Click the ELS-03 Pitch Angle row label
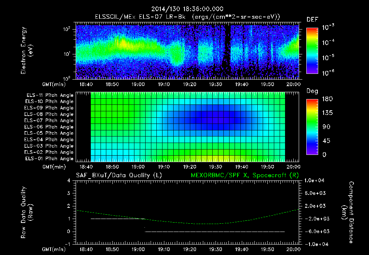The image size is (369, 255). 49,146
